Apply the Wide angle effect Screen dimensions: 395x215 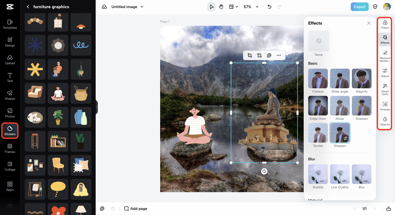coord(340,78)
